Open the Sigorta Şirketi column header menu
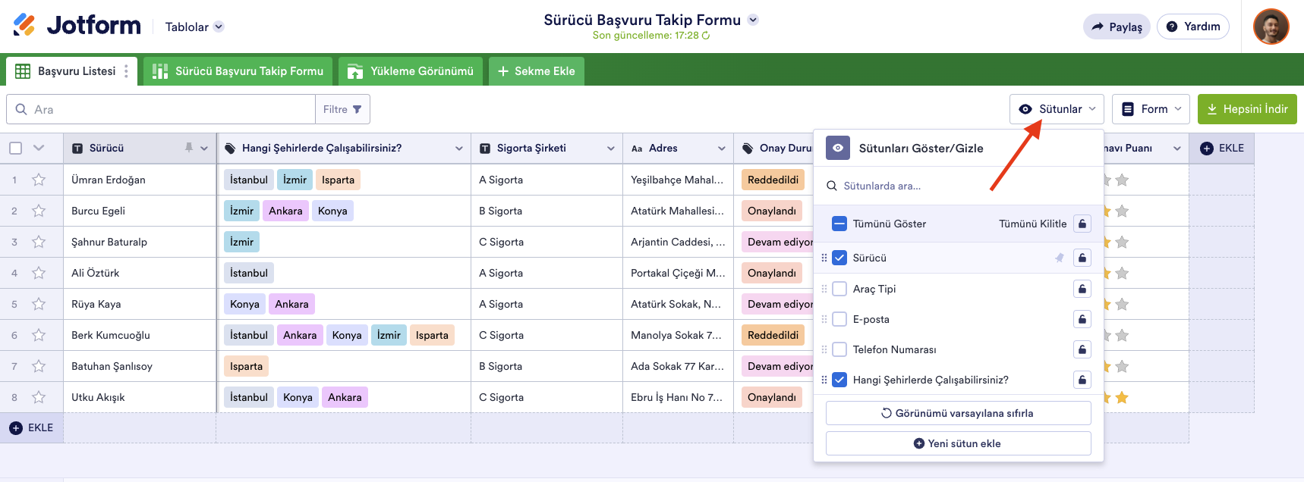Viewport: 1304px width, 482px height. point(610,149)
